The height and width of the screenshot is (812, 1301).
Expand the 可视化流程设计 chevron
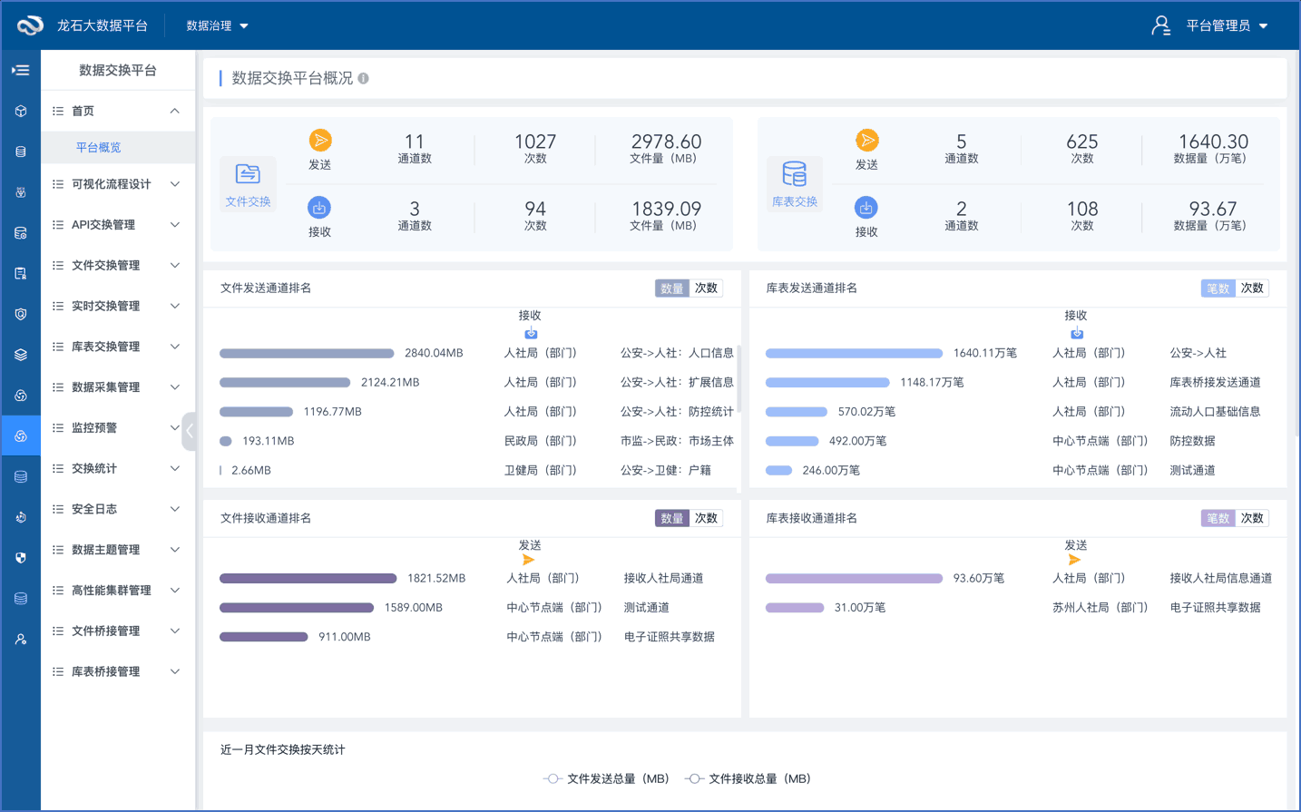[174, 184]
